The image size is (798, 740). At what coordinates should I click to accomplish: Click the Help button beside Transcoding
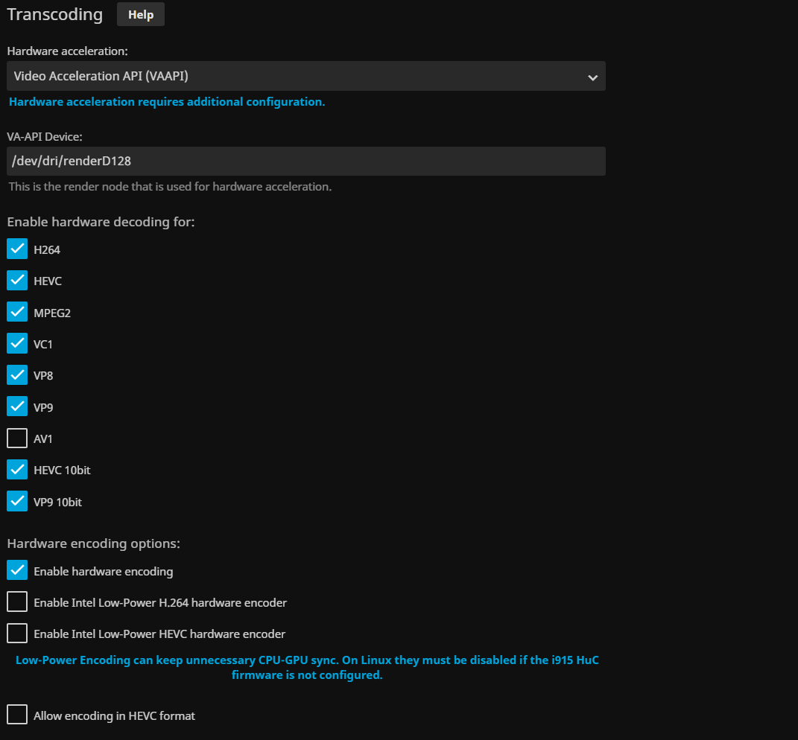[141, 15]
